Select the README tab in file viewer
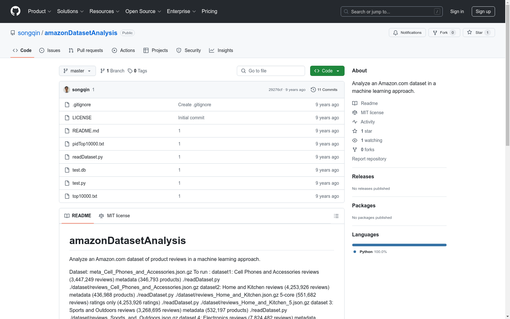The image size is (510, 319). pyautogui.click(x=78, y=216)
